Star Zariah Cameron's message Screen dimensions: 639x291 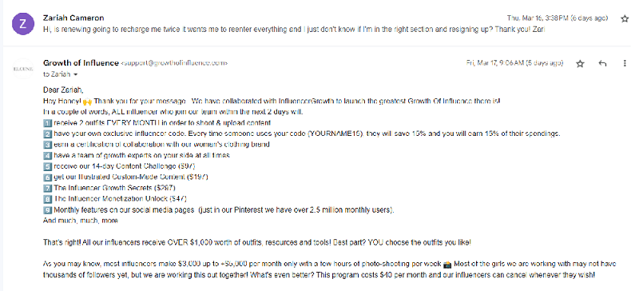coord(625,18)
